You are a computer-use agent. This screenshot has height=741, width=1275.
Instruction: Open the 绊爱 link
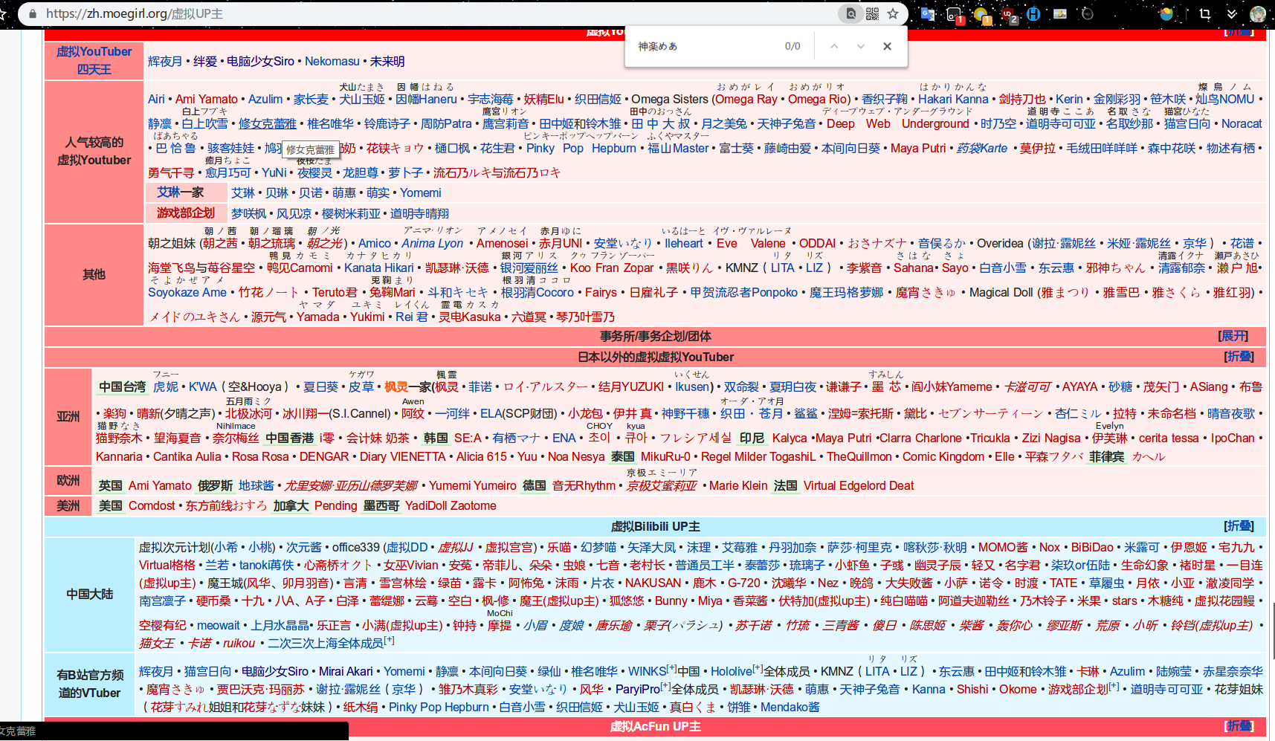pyautogui.click(x=205, y=61)
